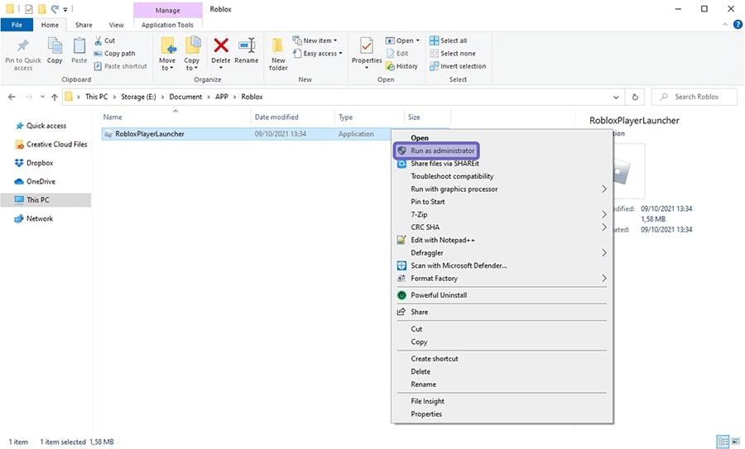
Task: Click the Rename ribbon icon
Action: (247, 45)
